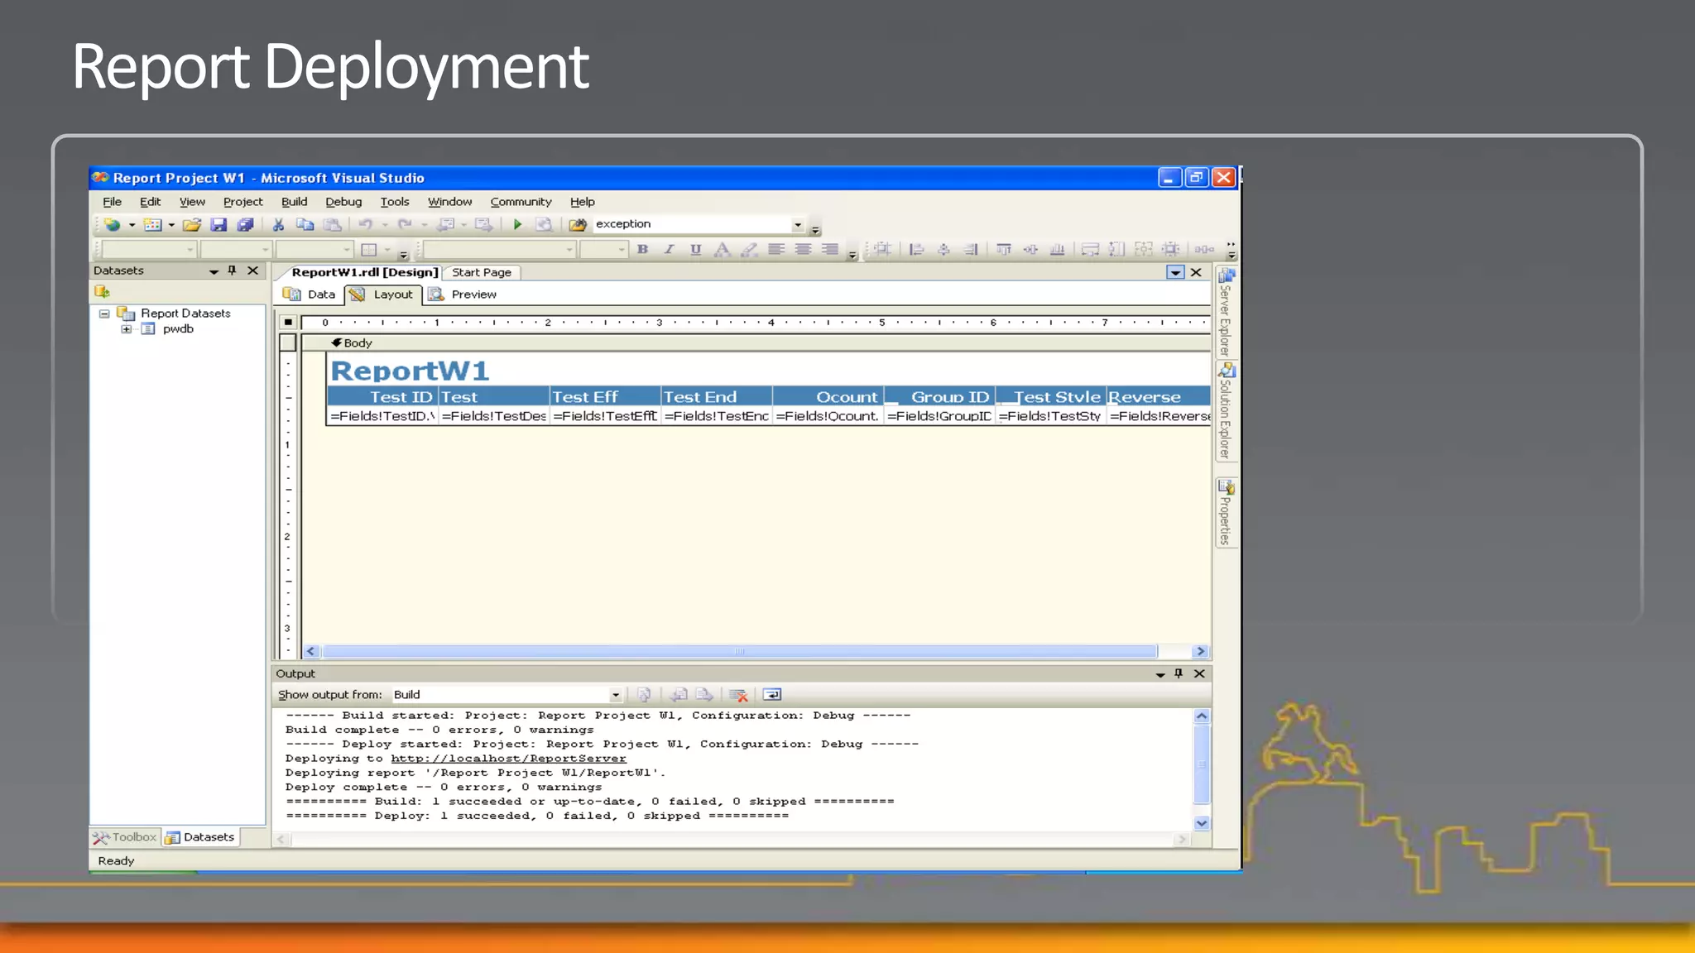
Task: Save the report with the floppy icon
Action: (x=218, y=224)
